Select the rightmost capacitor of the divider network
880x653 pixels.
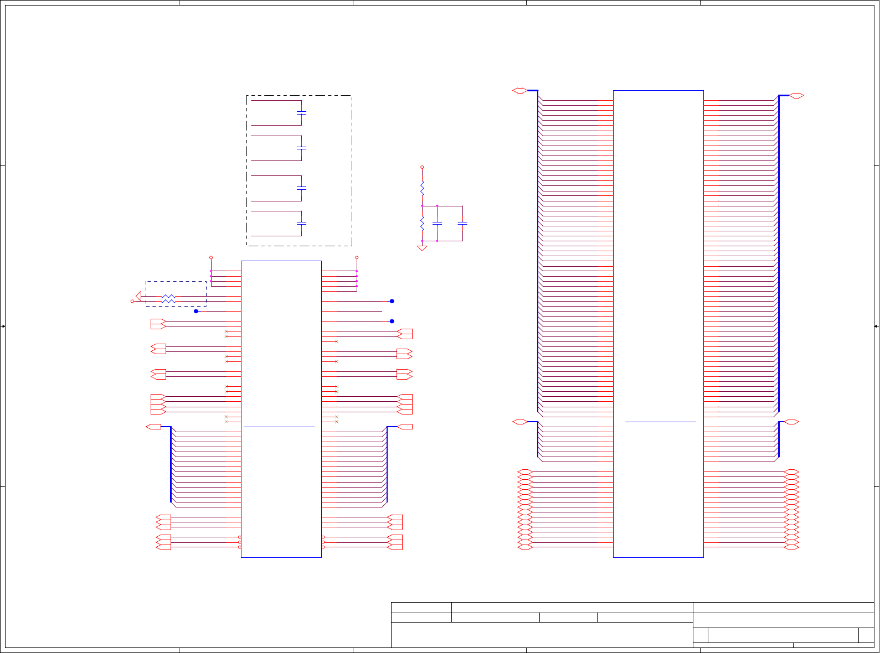462,223
